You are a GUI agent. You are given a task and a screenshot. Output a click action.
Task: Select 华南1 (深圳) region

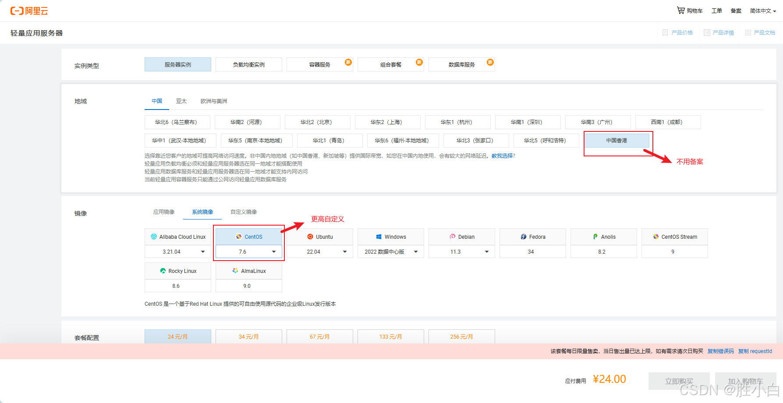[528, 122]
